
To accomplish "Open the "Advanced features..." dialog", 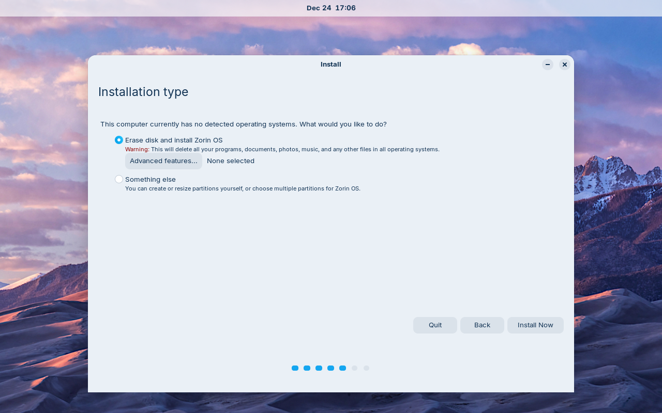I will click(163, 161).
